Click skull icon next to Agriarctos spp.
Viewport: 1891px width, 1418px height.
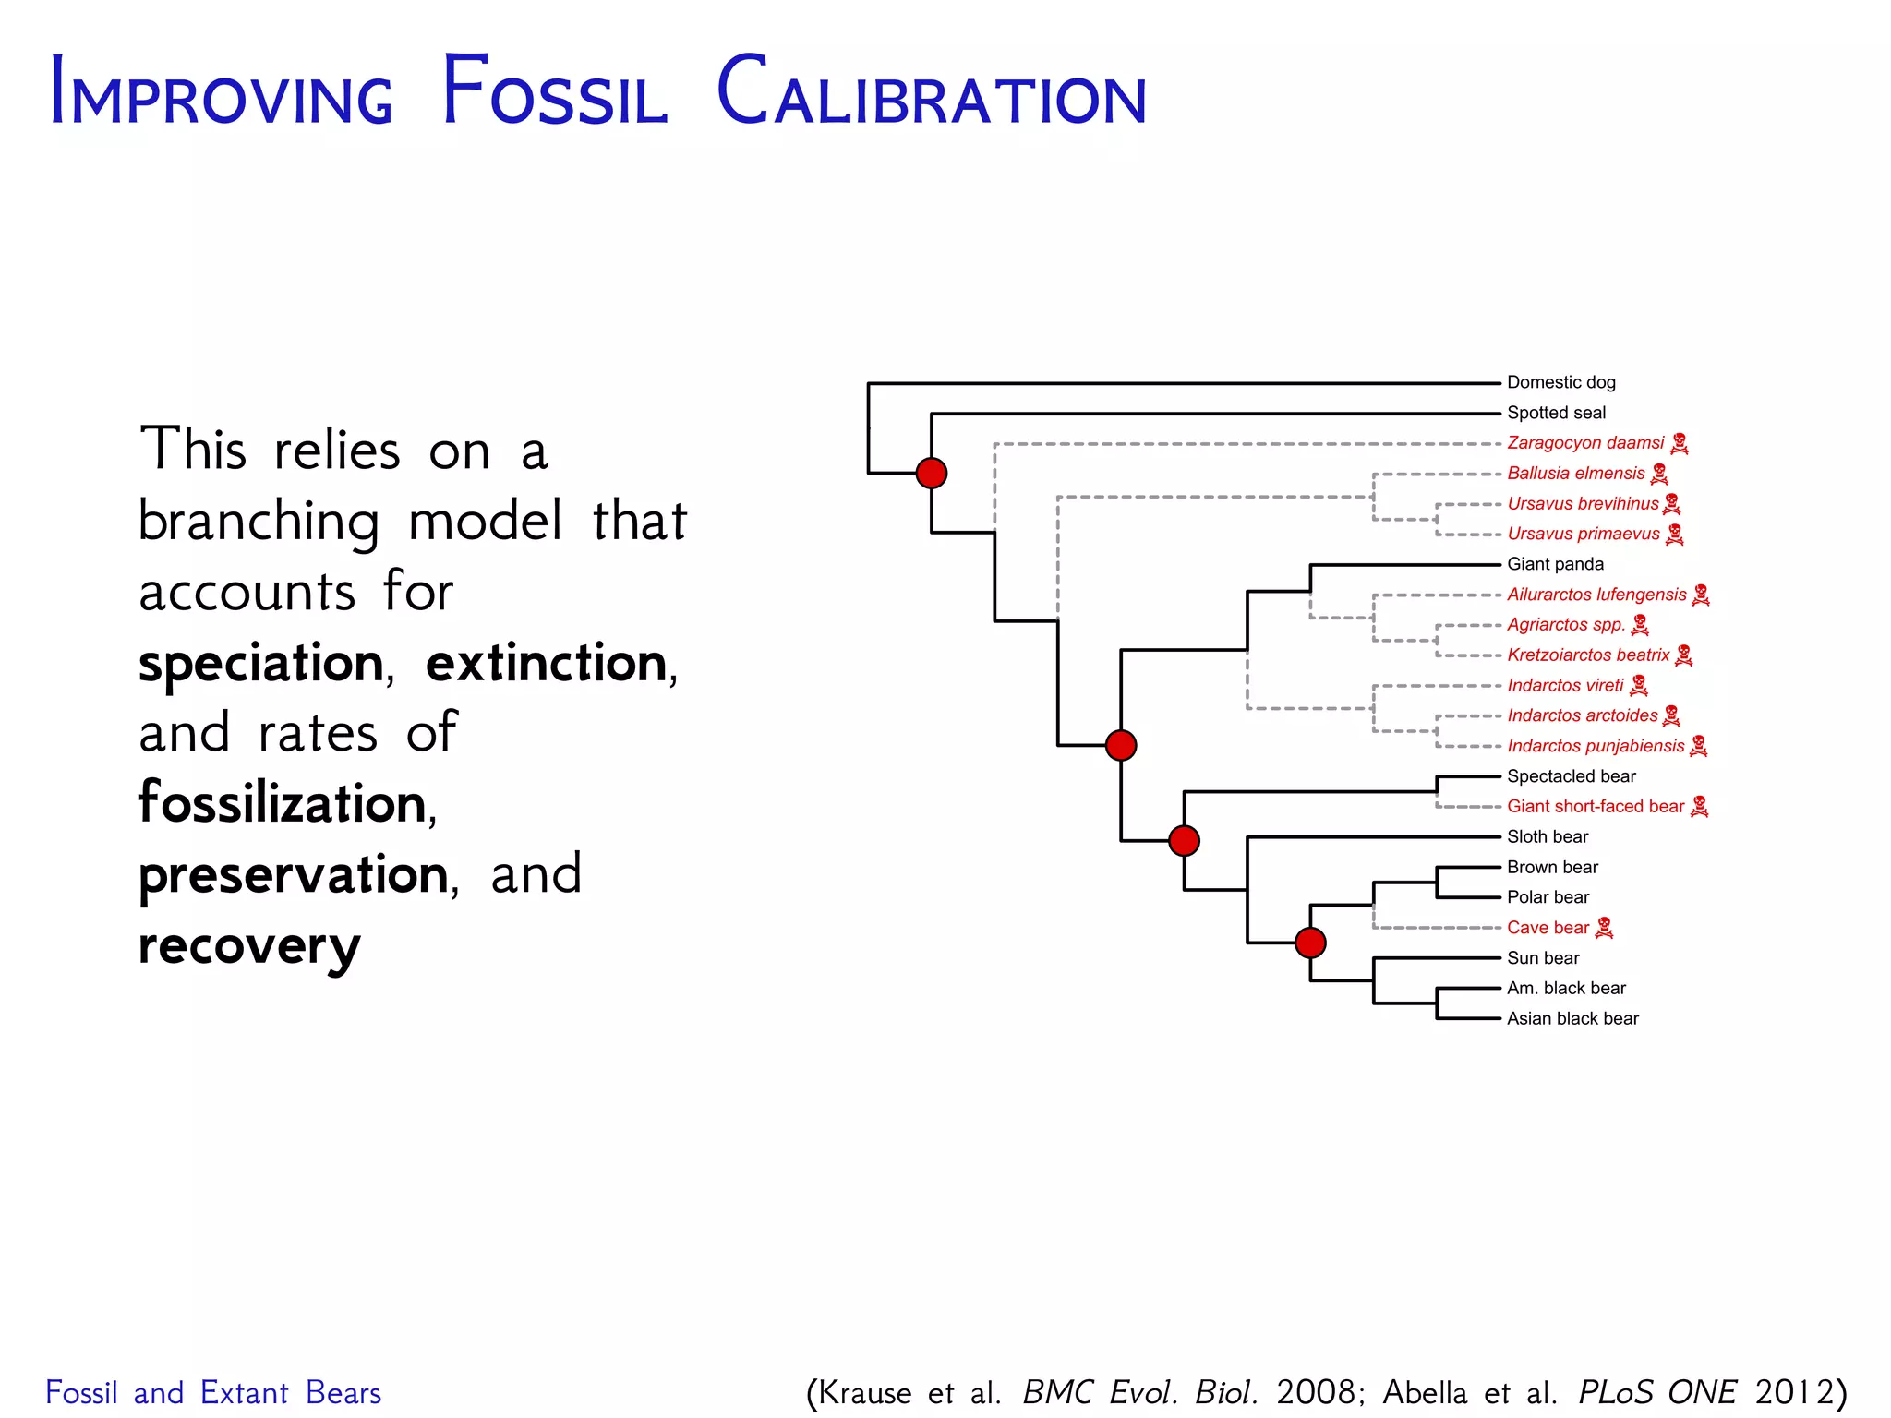pos(1640,625)
